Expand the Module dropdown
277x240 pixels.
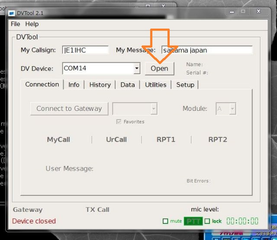pyautogui.click(x=232, y=109)
